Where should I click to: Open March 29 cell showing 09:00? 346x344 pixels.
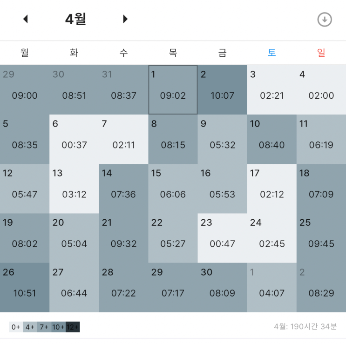coord(25,90)
